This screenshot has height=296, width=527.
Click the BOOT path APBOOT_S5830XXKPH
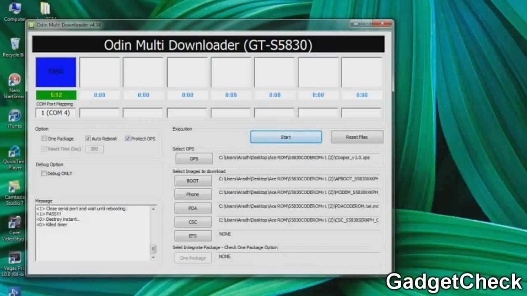click(x=298, y=179)
